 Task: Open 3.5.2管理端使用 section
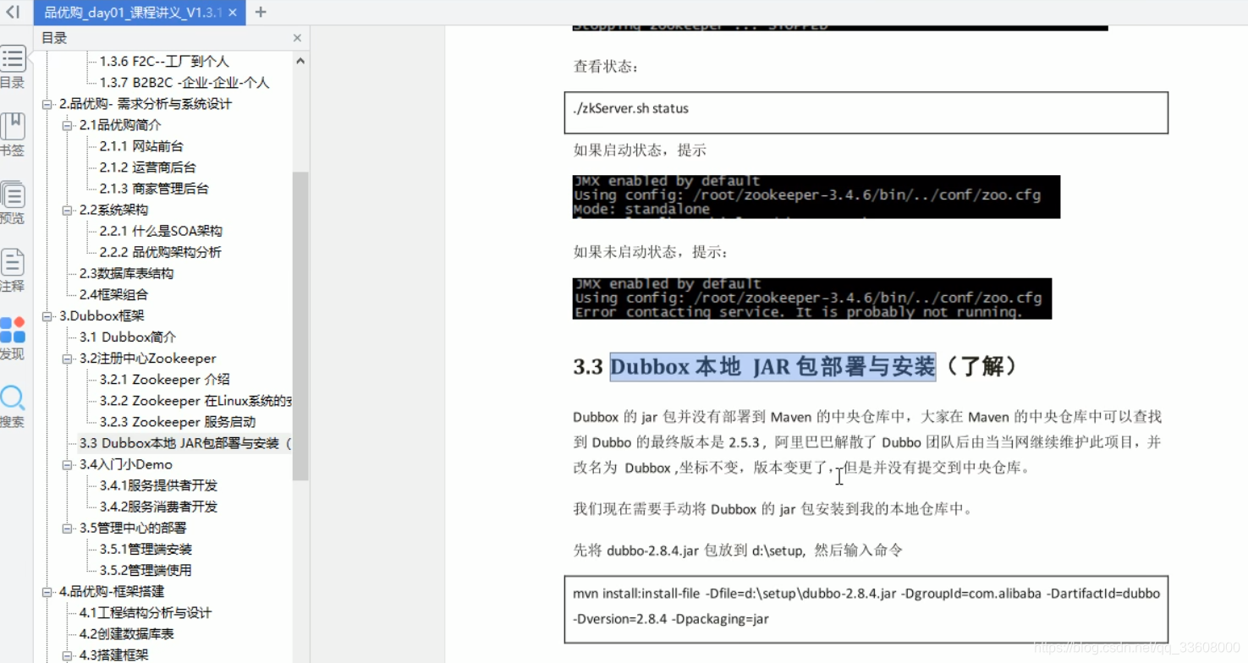(x=146, y=570)
